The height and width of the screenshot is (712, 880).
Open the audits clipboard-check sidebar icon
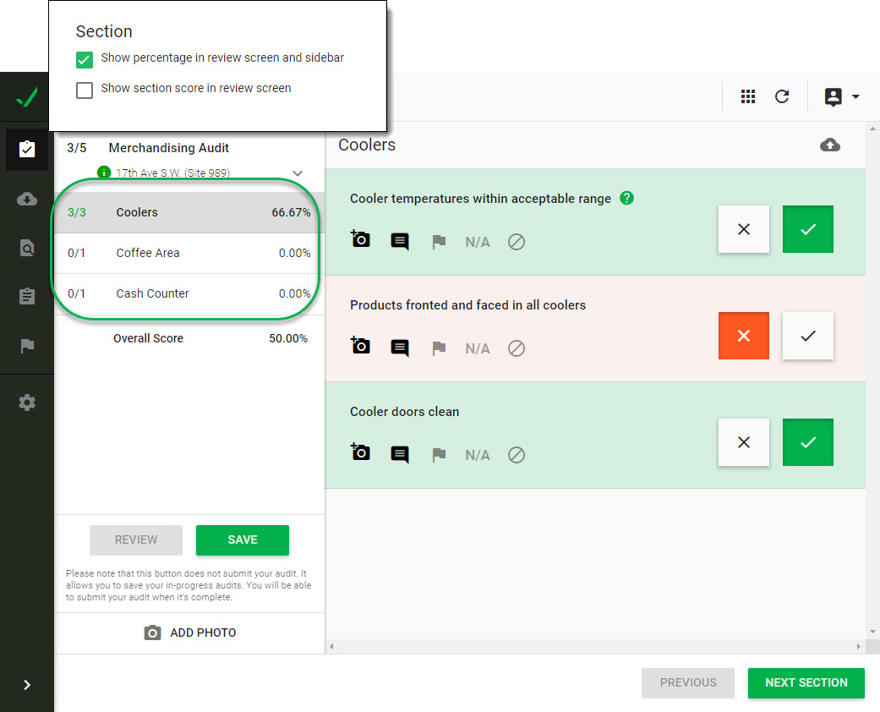click(x=27, y=149)
